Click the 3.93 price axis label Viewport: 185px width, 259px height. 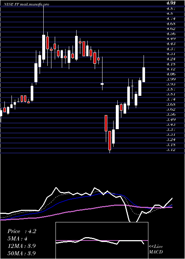(171, 84)
